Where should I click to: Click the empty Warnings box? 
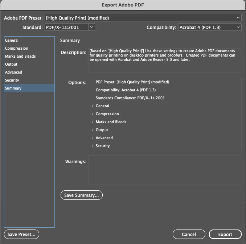[x=165, y=170]
